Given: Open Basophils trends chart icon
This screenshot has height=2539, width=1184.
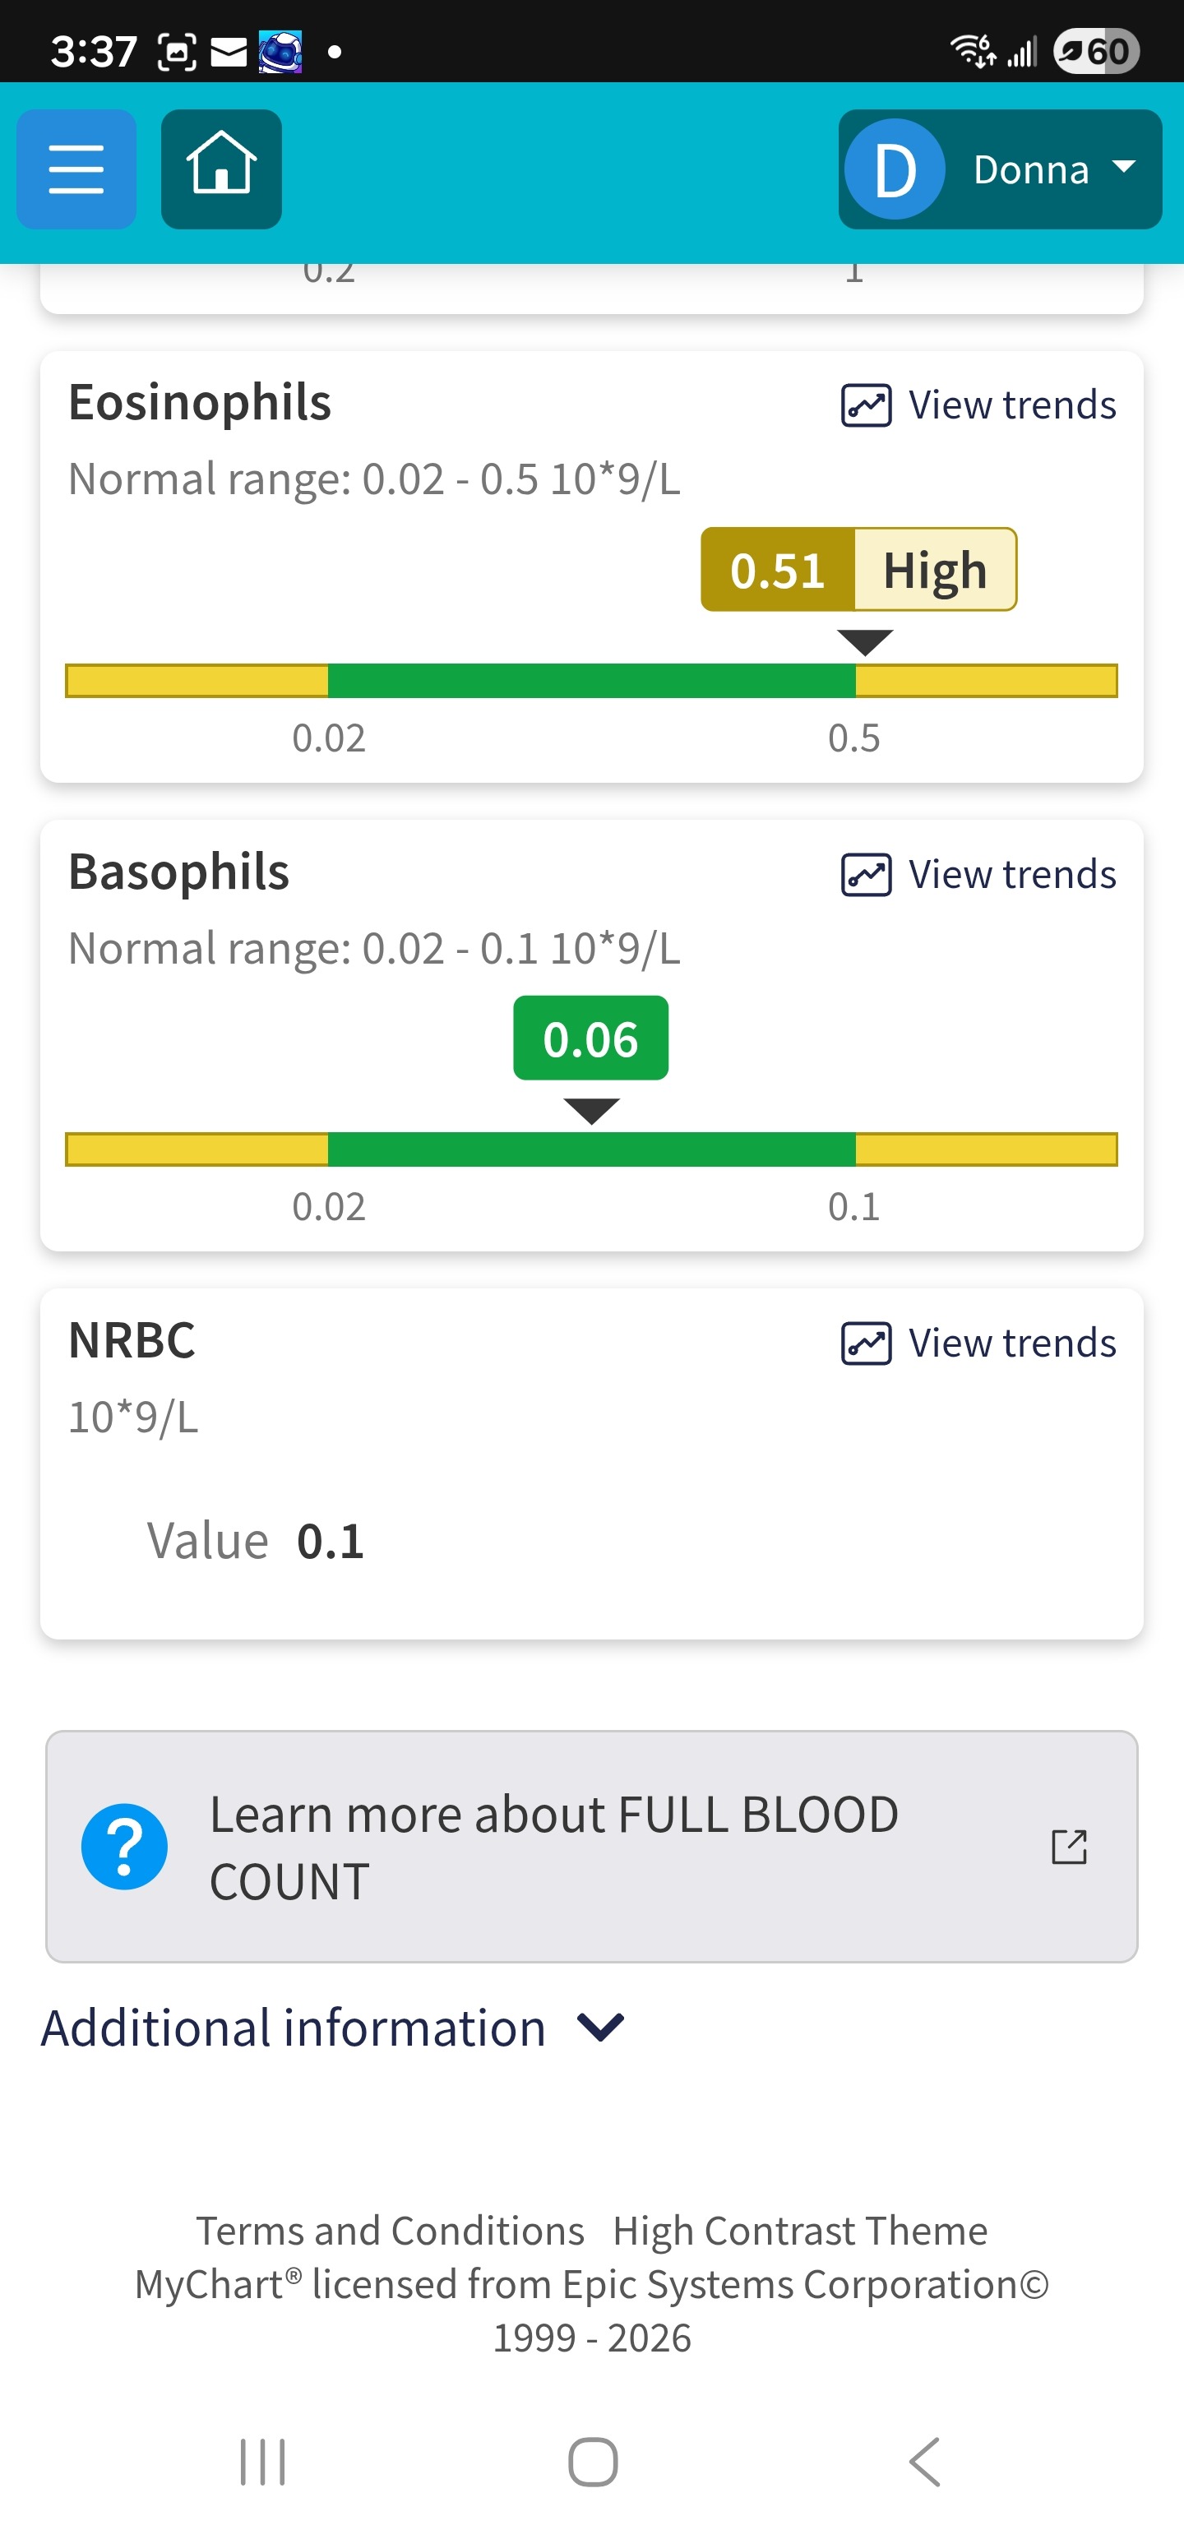Looking at the screenshot, I should tap(866, 874).
